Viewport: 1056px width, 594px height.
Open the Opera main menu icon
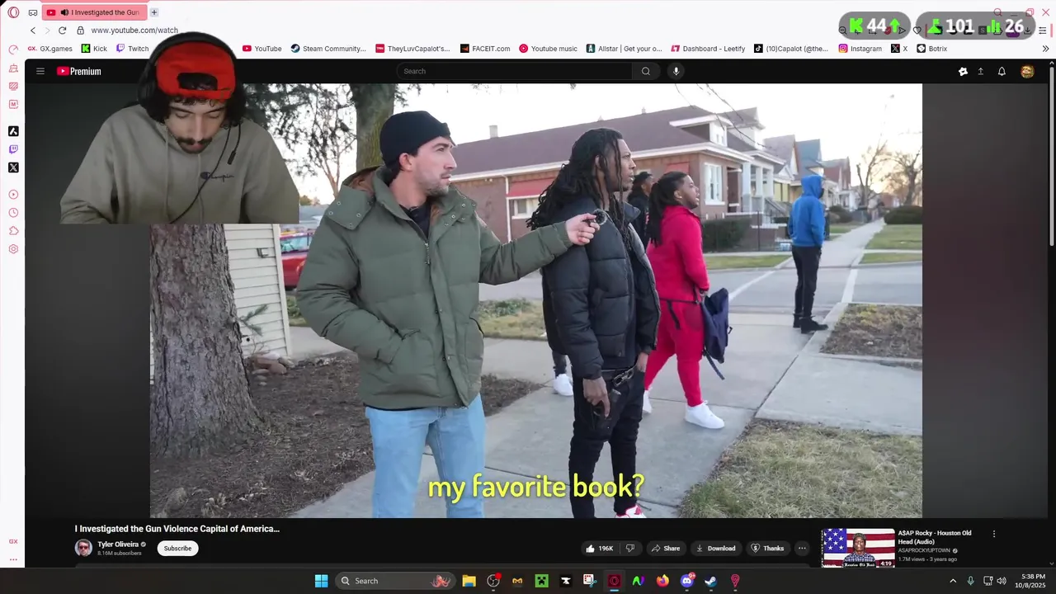point(13,12)
